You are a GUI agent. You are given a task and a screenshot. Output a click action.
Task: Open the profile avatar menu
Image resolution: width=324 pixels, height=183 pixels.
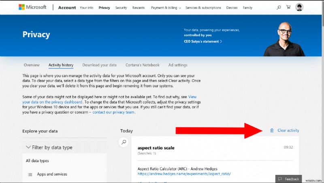tap(299, 7)
